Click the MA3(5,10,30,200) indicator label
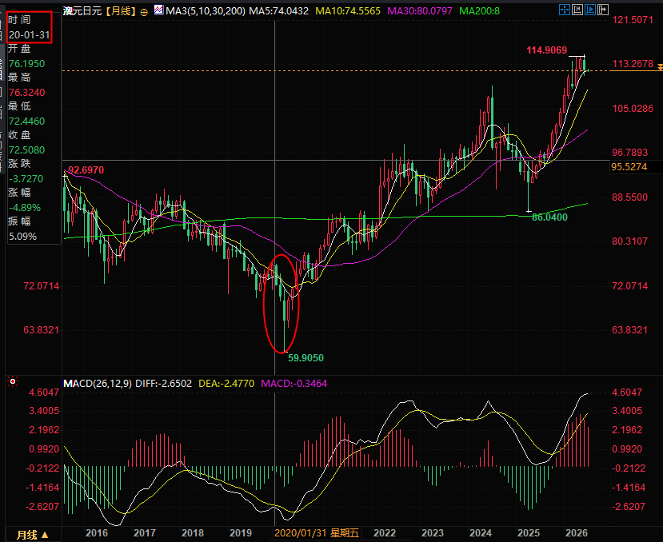 [206, 11]
